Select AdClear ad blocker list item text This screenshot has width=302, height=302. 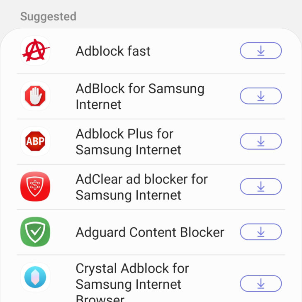(x=141, y=187)
